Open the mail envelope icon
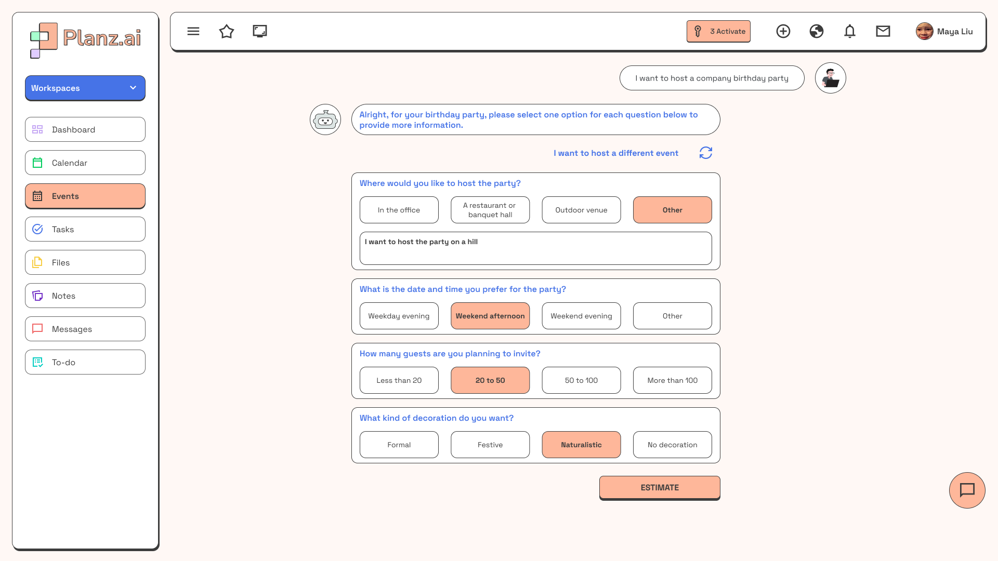 (x=883, y=31)
